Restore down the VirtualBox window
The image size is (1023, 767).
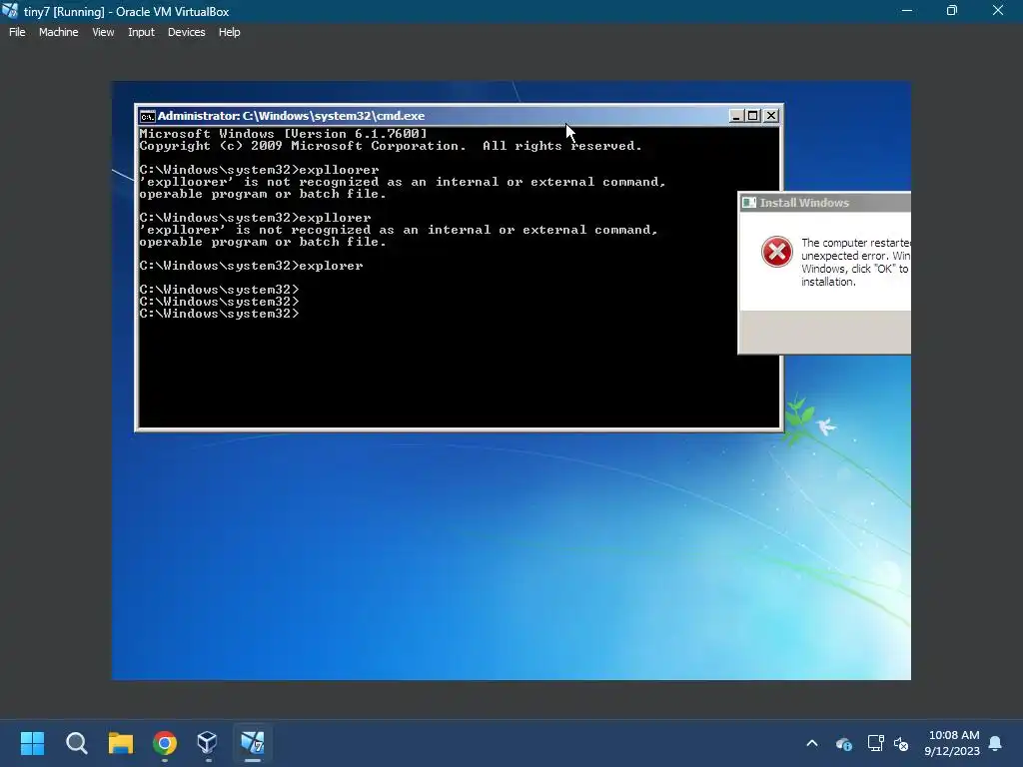tap(952, 11)
